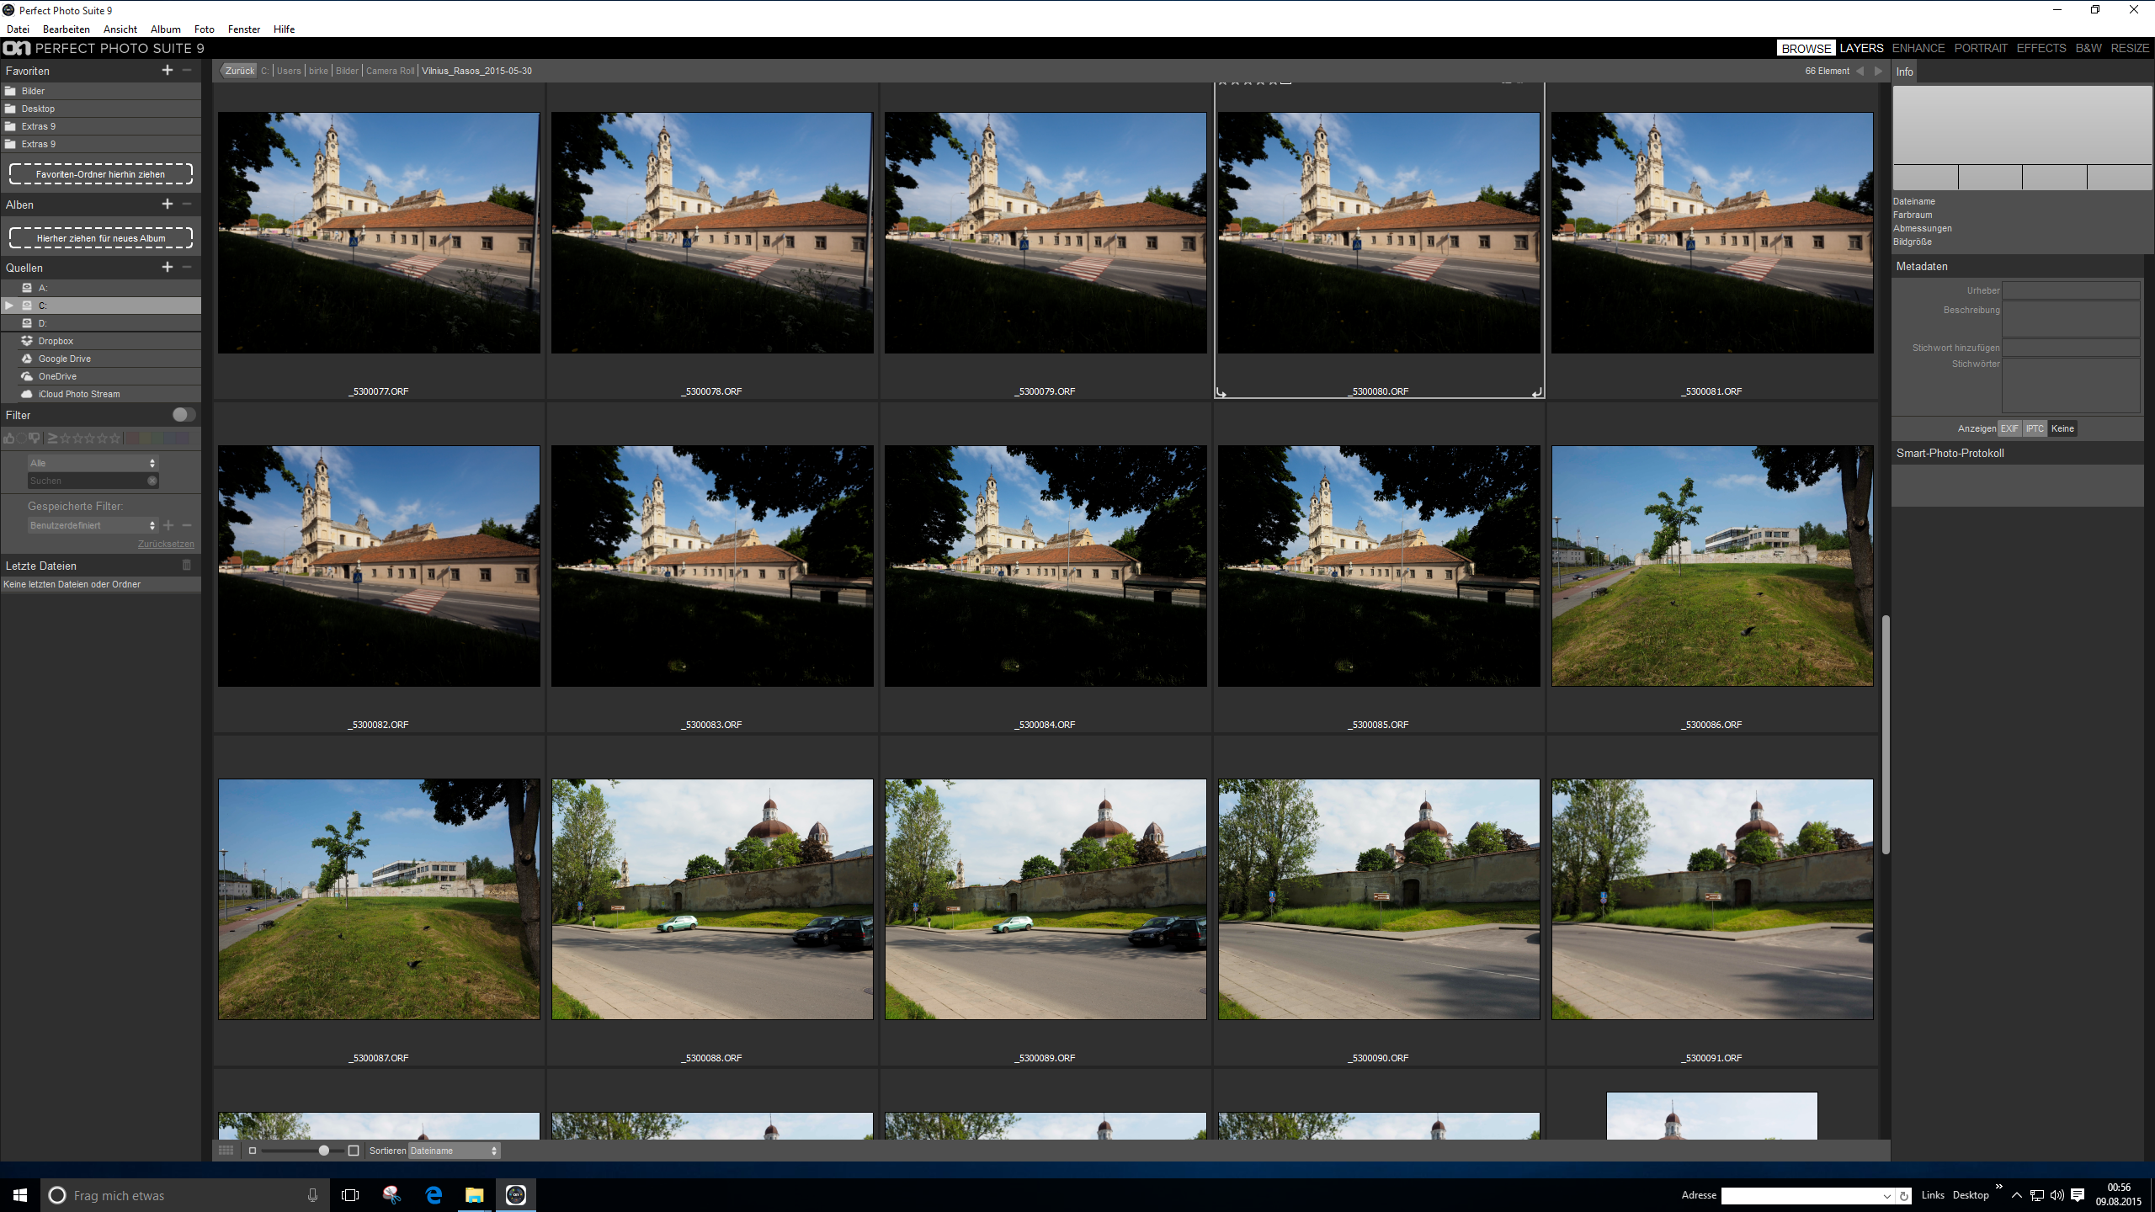
Task: Expand Desktop toolbar chevron in taskbar
Action: (1998, 1187)
